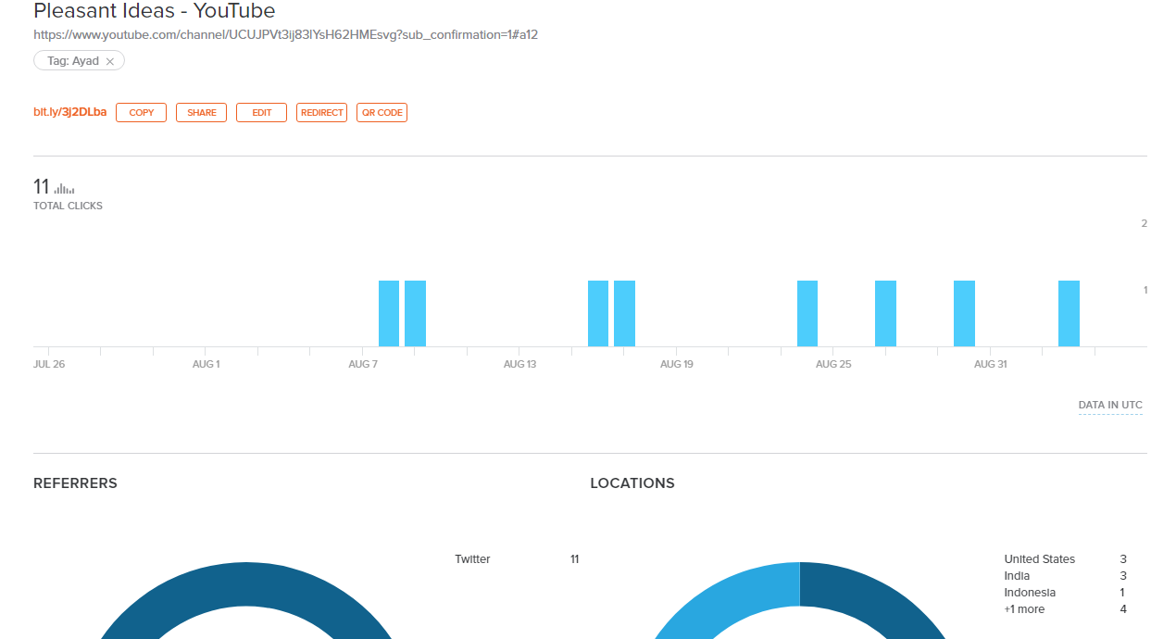
Task: Click the long YouTube channel URL
Action: pos(286,35)
